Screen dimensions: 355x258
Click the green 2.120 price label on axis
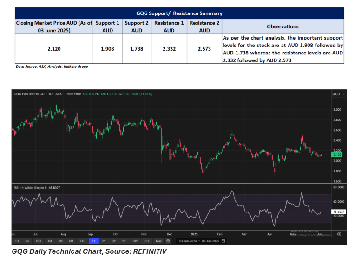pos(337,154)
